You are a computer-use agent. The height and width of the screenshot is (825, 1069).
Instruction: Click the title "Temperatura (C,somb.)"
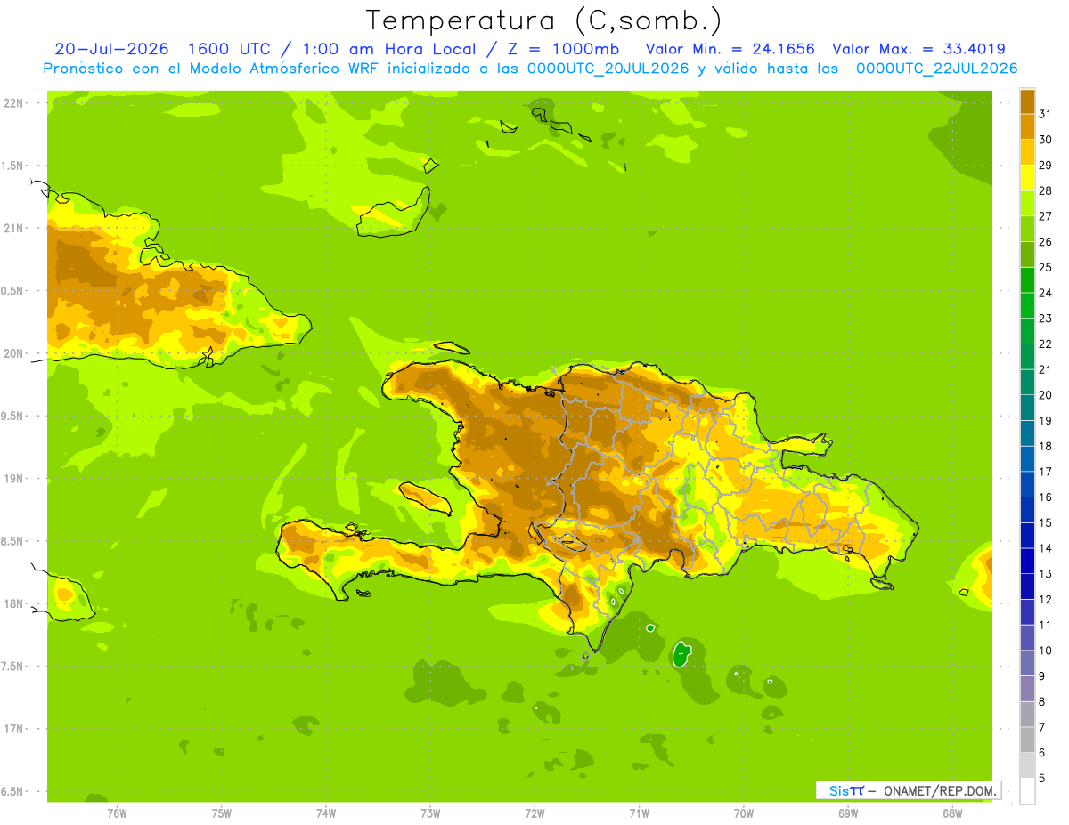[543, 21]
